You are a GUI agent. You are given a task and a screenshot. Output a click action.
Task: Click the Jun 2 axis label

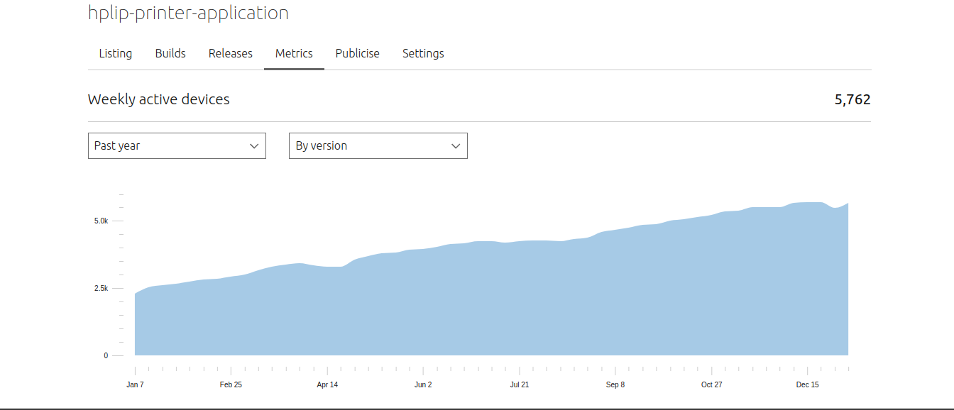point(423,384)
